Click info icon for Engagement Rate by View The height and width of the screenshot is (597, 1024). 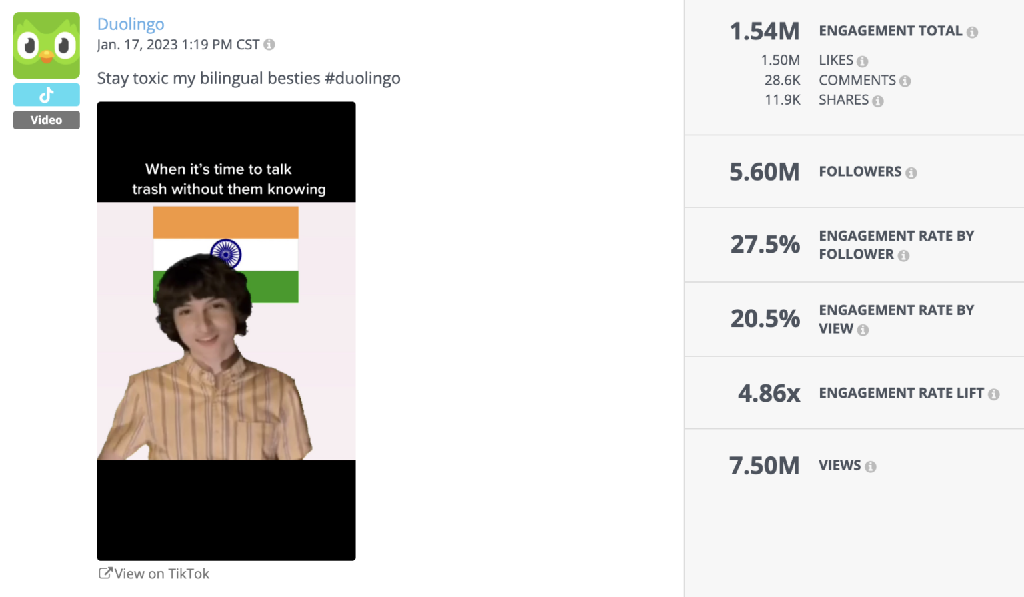[x=863, y=330]
